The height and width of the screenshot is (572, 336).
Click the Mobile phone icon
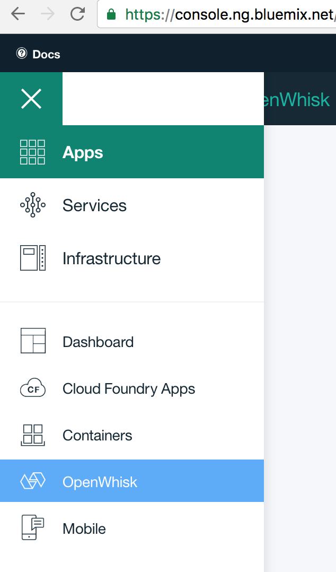click(x=33, y=527)
